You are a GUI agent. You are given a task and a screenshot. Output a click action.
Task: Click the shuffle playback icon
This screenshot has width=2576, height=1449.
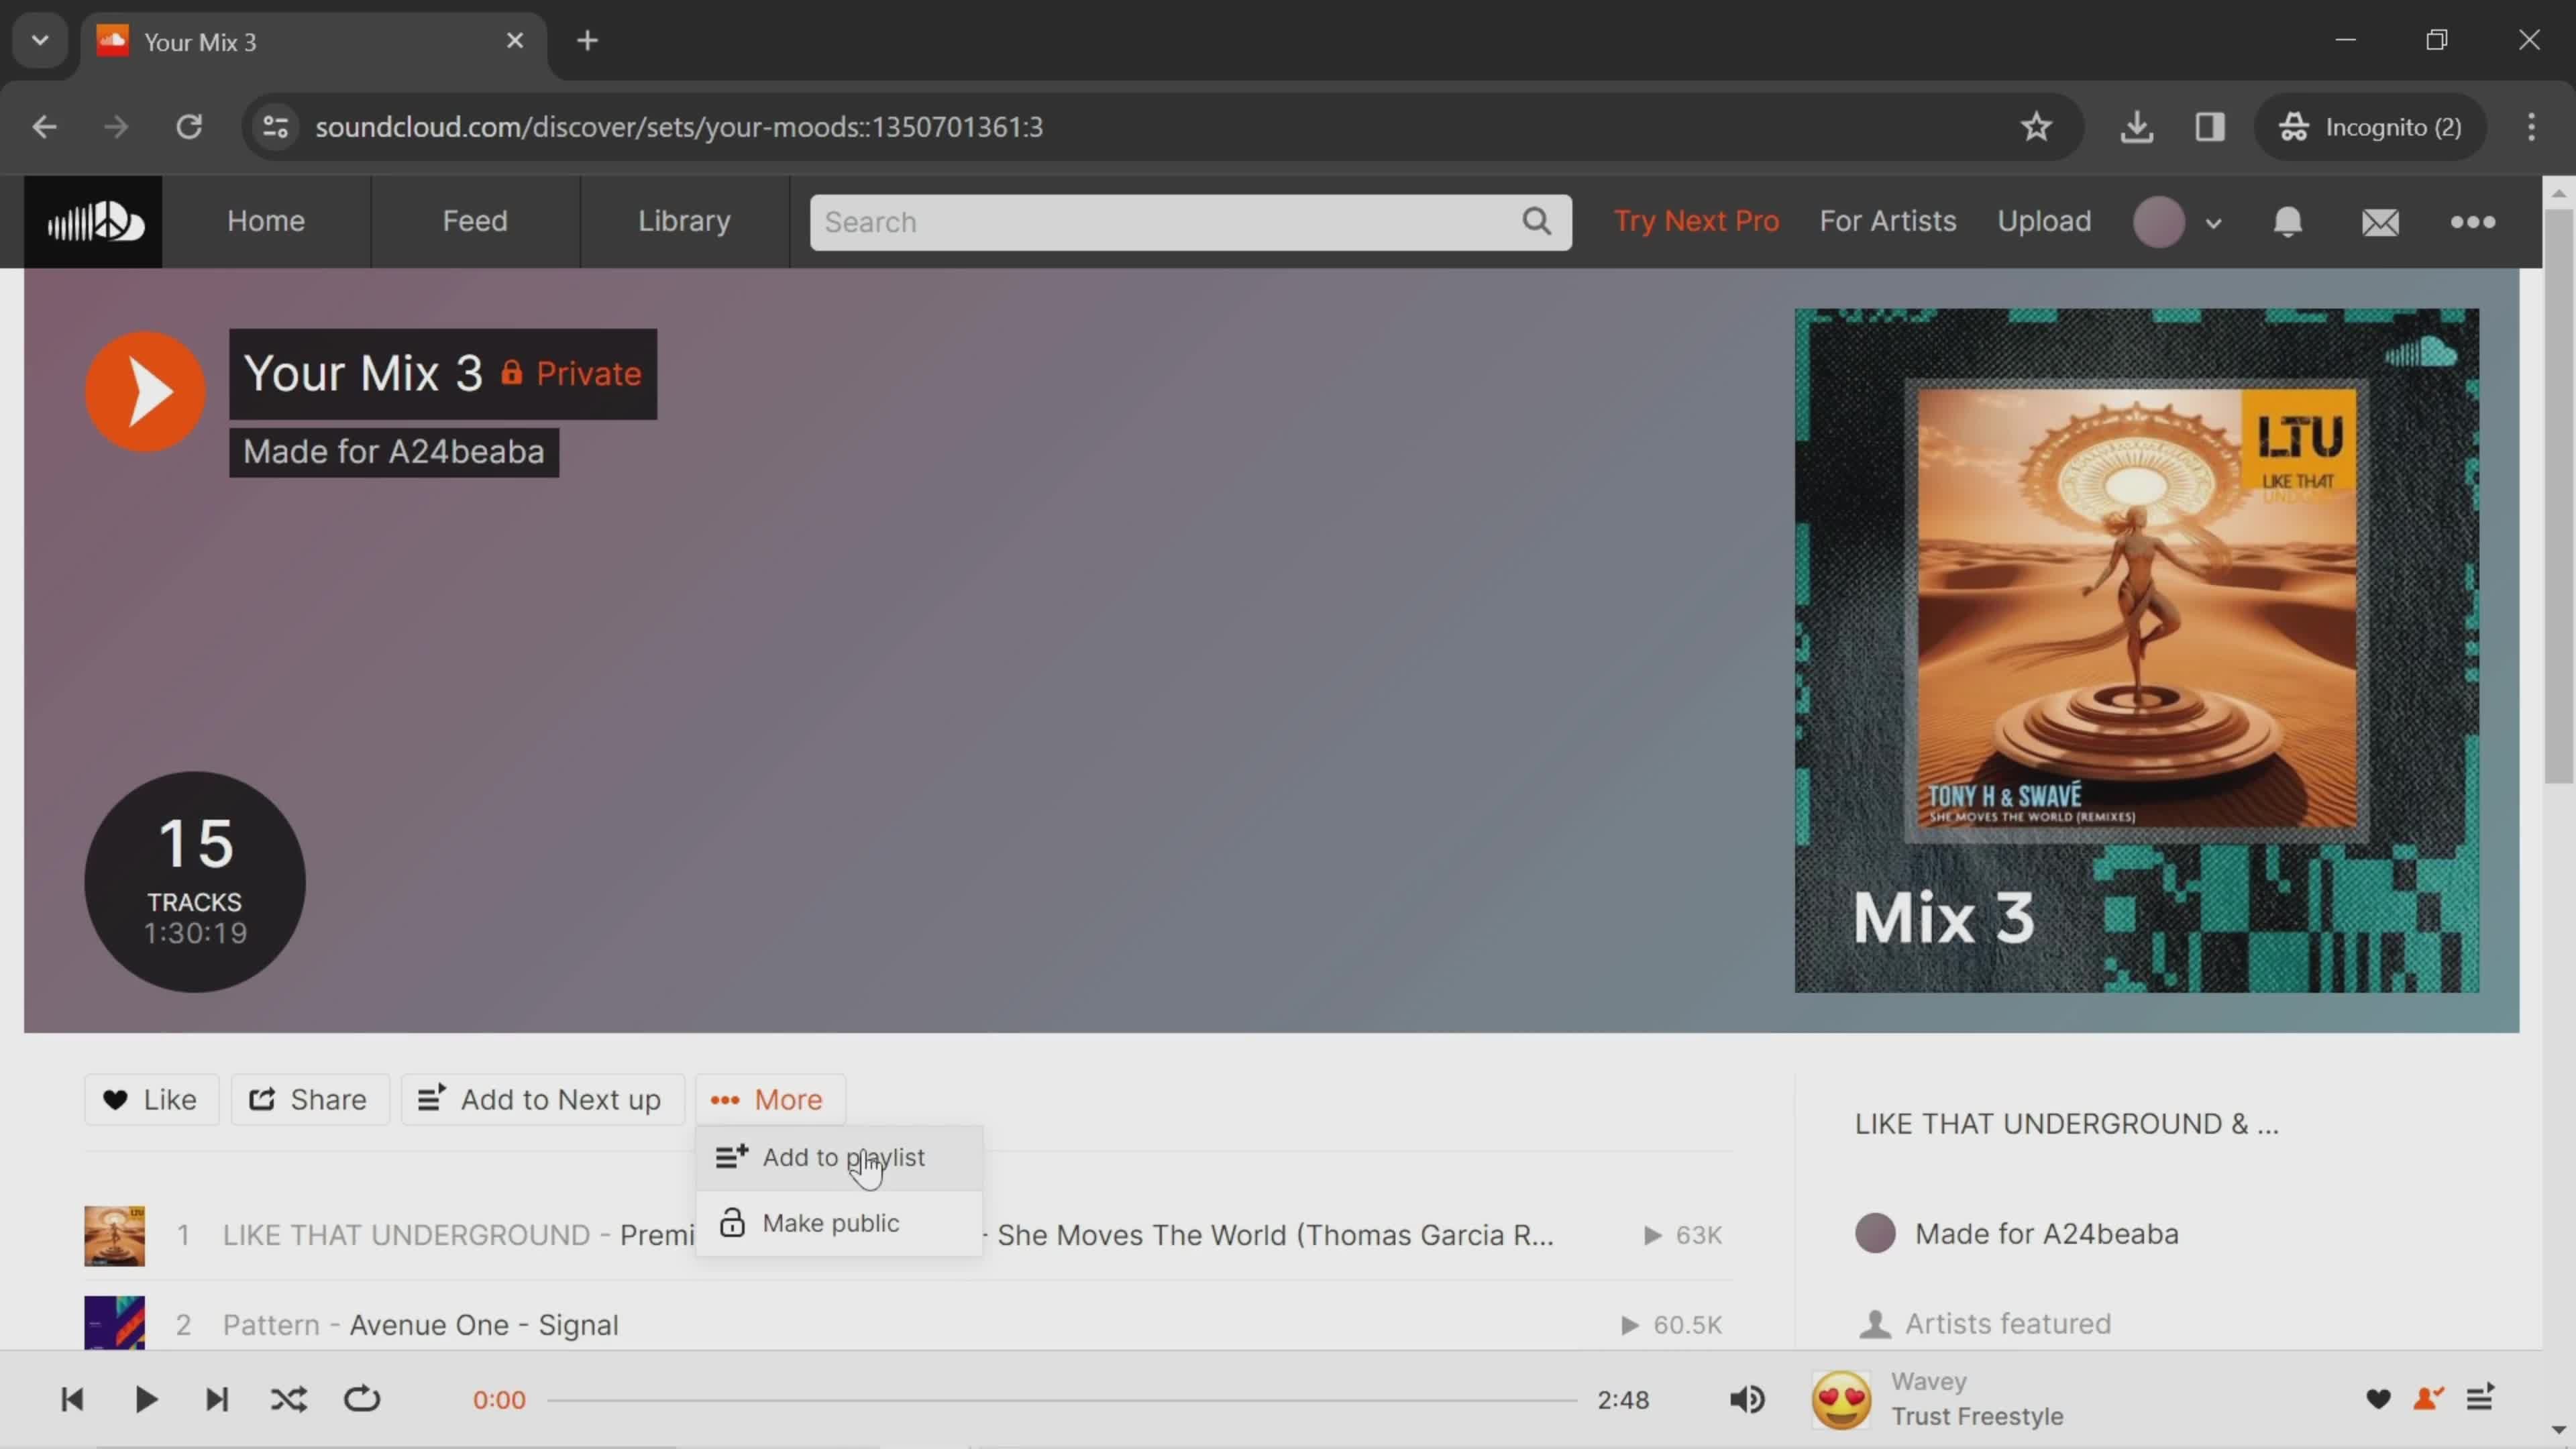[x=288, y=1399]
